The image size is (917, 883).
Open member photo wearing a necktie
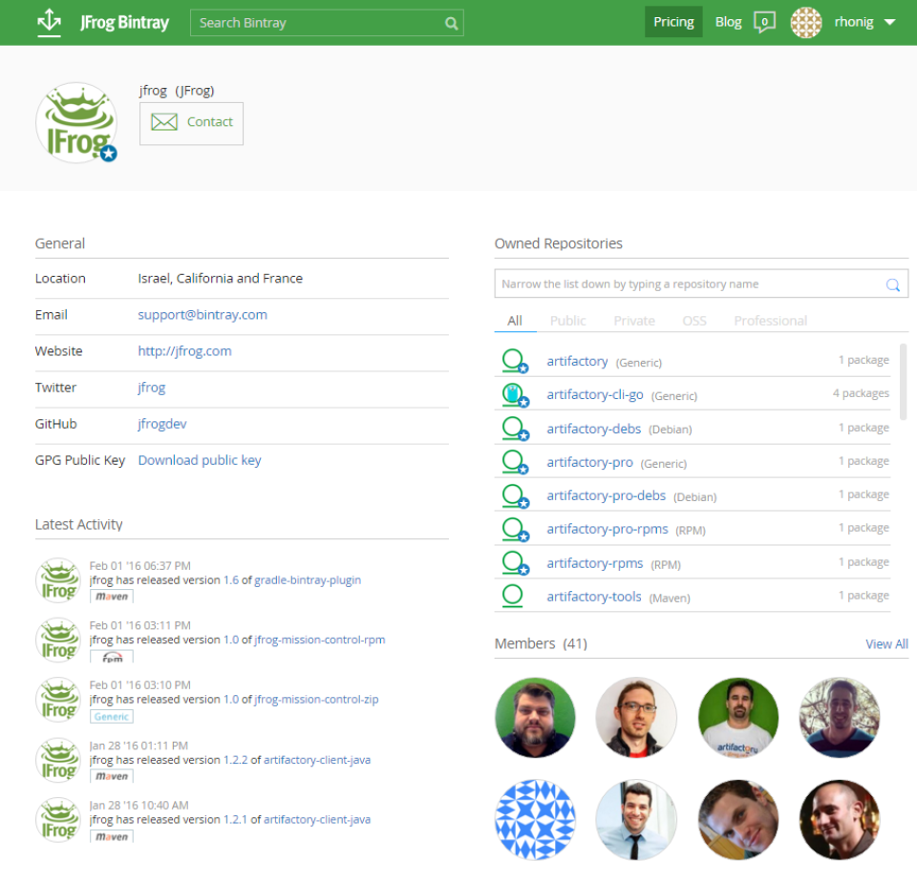pos(636,820)
